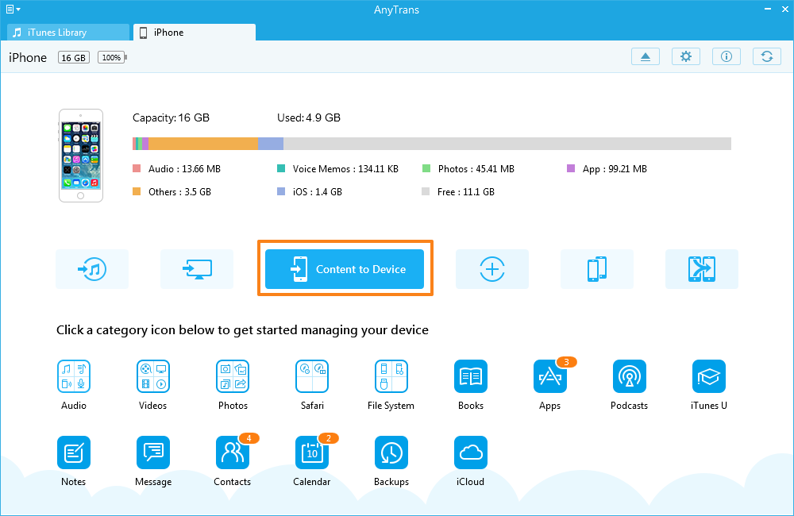Screen dimensions: 794x516
Task: Open settings with the gear button
Action: click(686, 56)
